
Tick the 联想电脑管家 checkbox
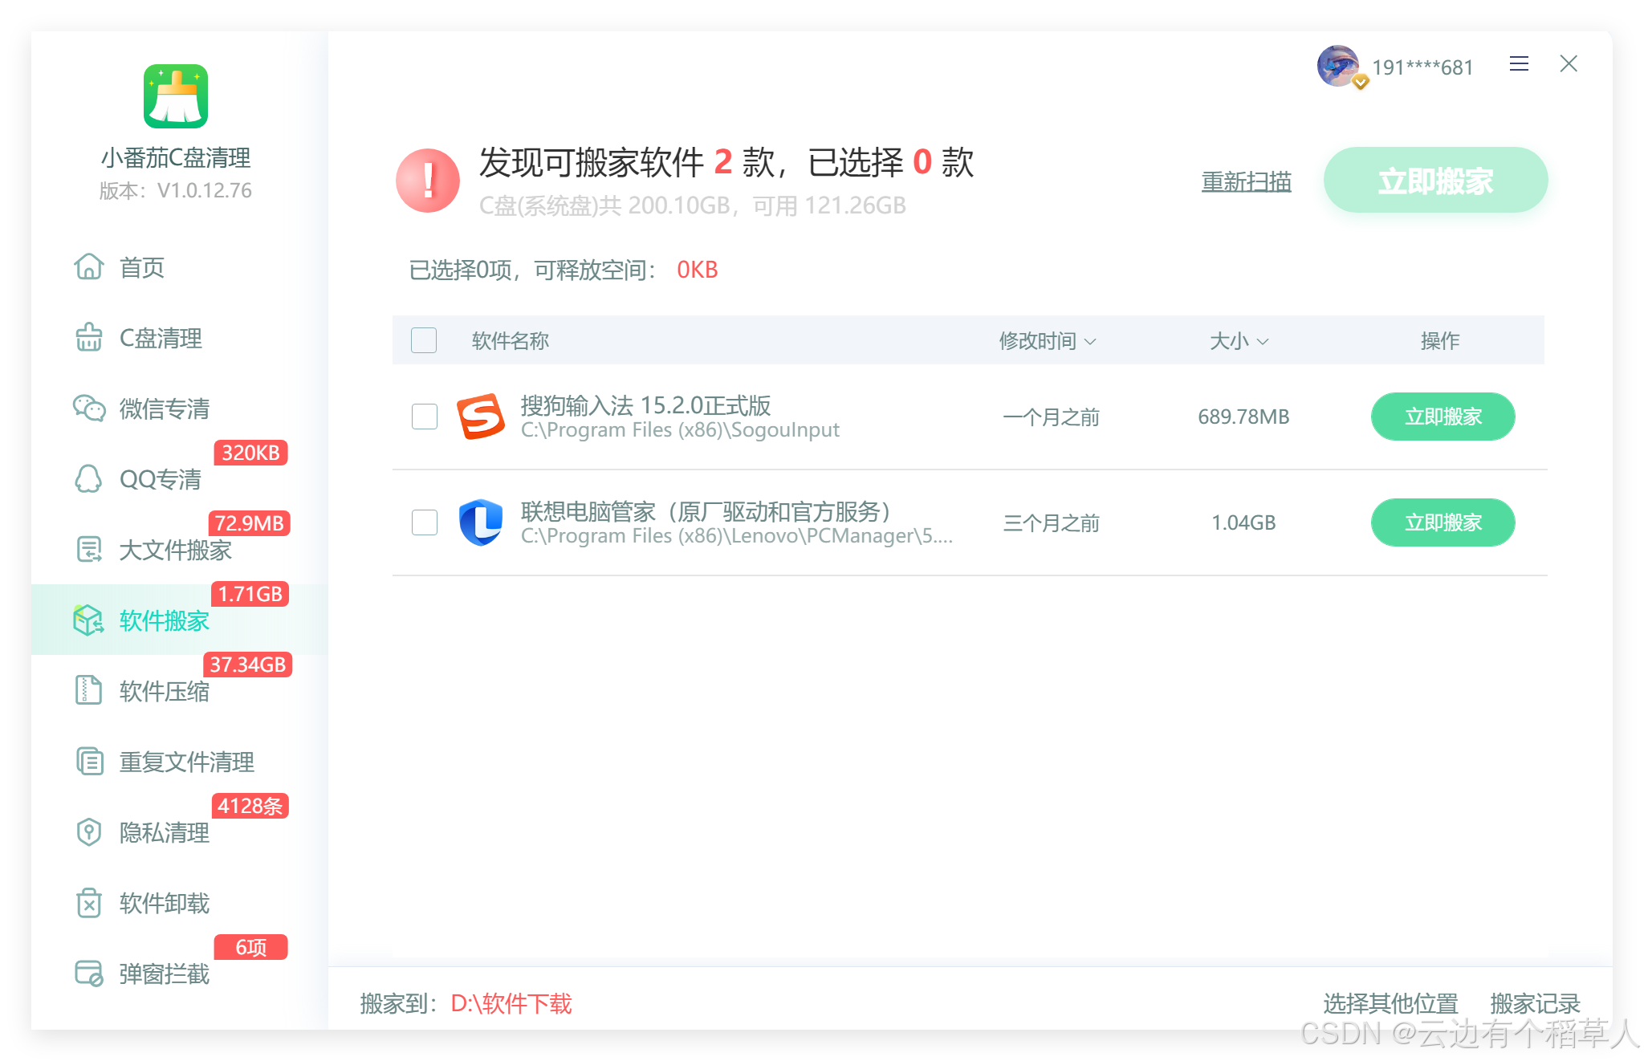425,522
